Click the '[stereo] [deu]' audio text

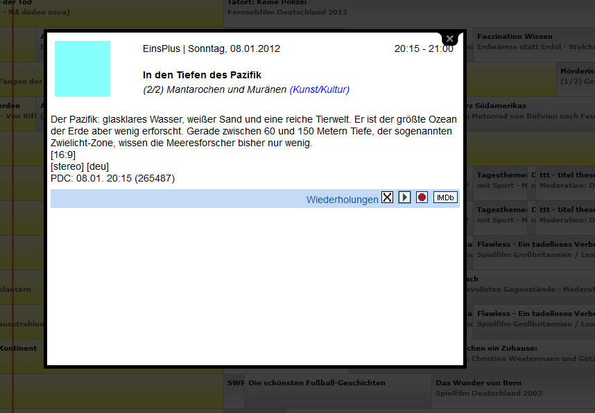(x=80, y=166)
